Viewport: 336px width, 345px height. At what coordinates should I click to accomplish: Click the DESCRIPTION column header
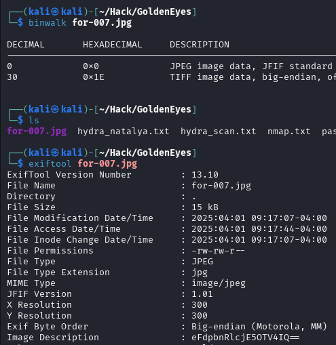pos(200,45)
